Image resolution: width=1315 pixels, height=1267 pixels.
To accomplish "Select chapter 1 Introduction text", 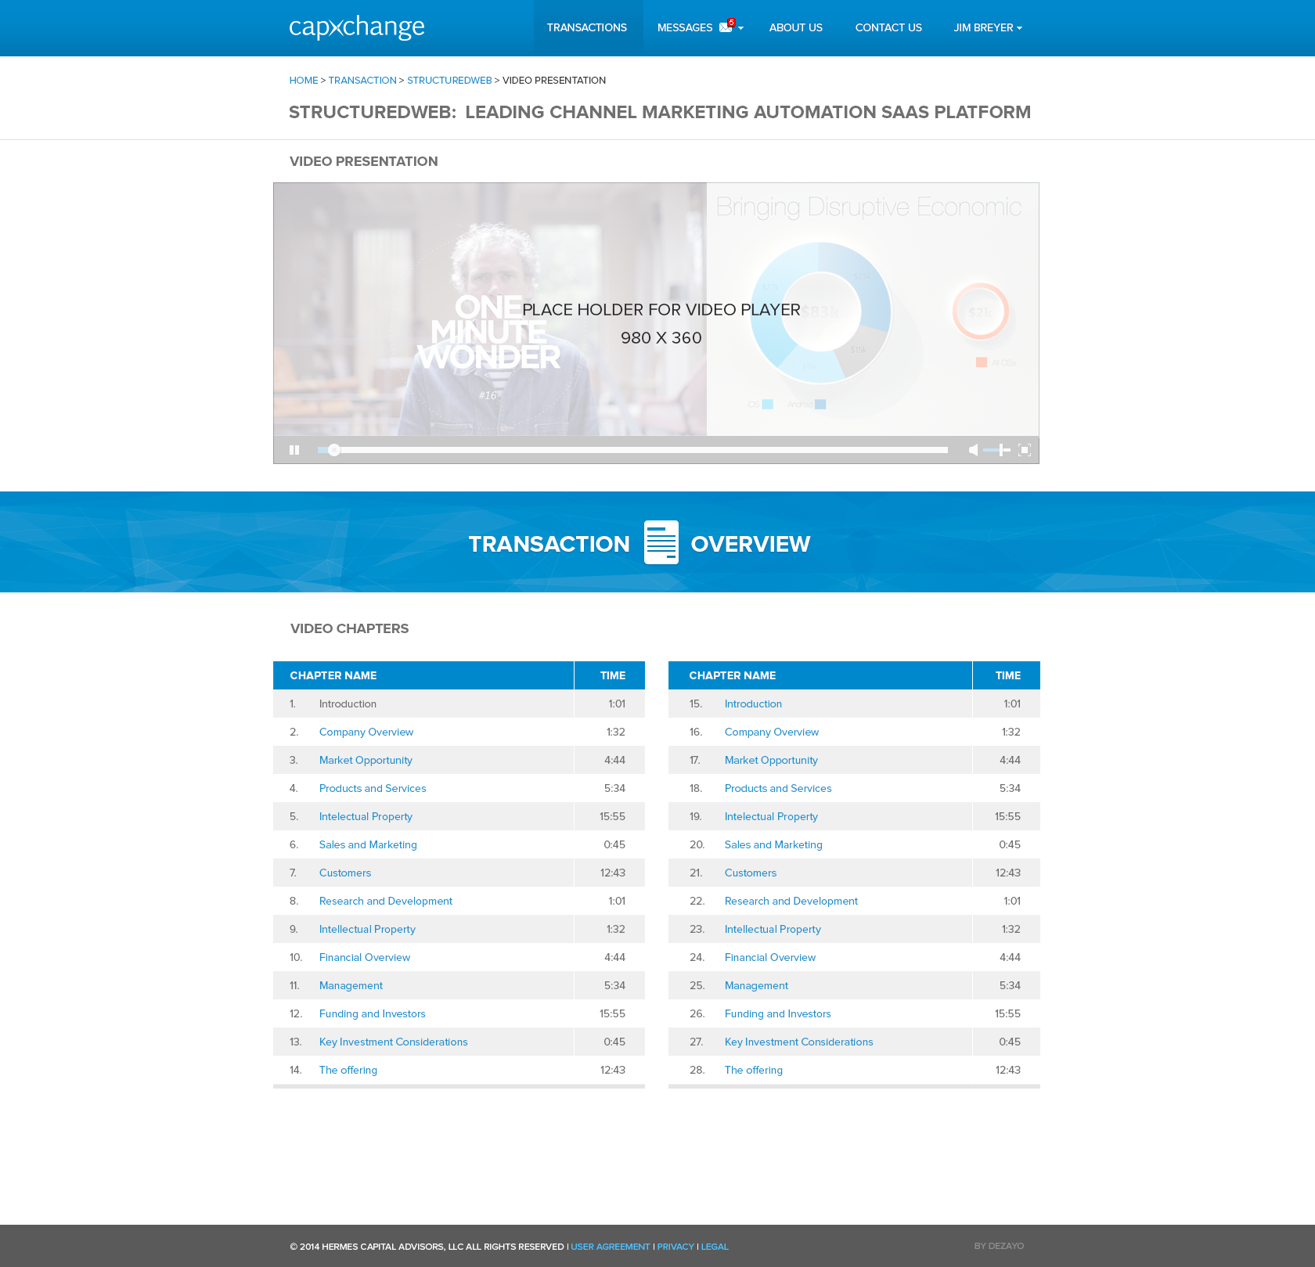I will [x=348, y=704].
